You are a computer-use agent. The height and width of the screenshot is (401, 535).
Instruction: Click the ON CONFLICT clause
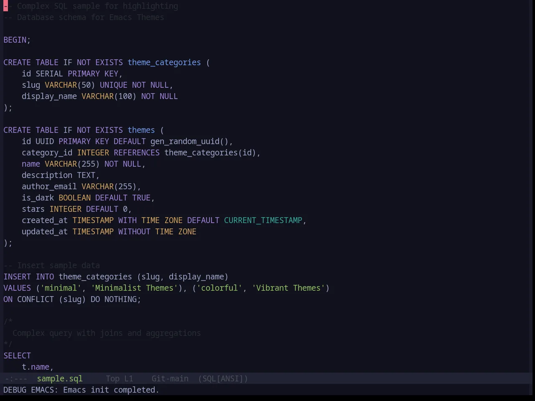point(29,299)
